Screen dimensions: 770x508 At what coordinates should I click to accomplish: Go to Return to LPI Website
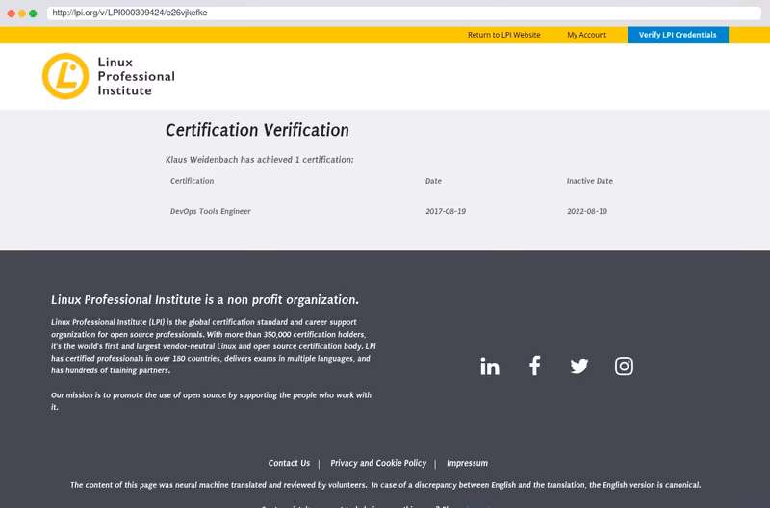pos(503,35)
